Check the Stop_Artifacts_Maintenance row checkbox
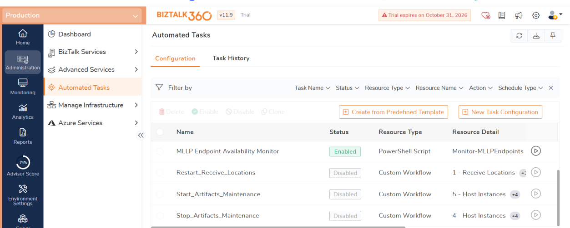 pyautogui.click(x=160, y=216)
